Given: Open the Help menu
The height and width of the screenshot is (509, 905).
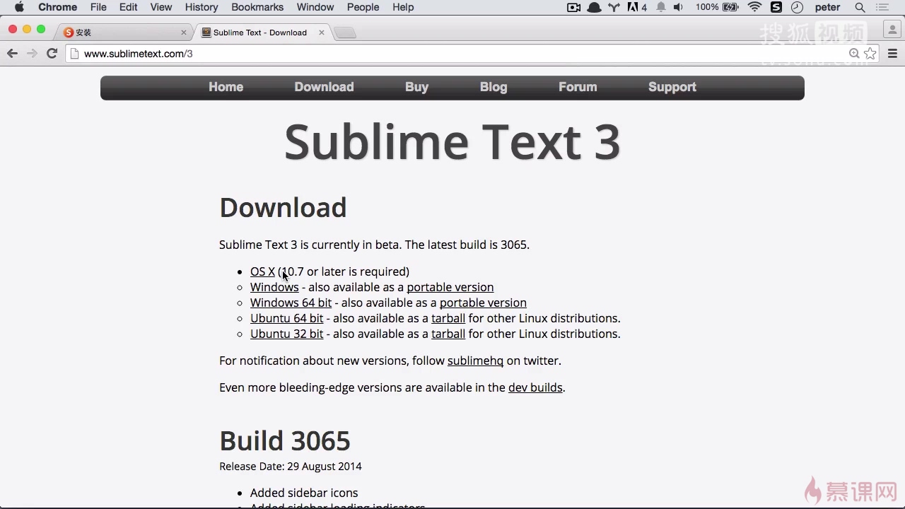Looking at the screenshot, I should (403, 7).
